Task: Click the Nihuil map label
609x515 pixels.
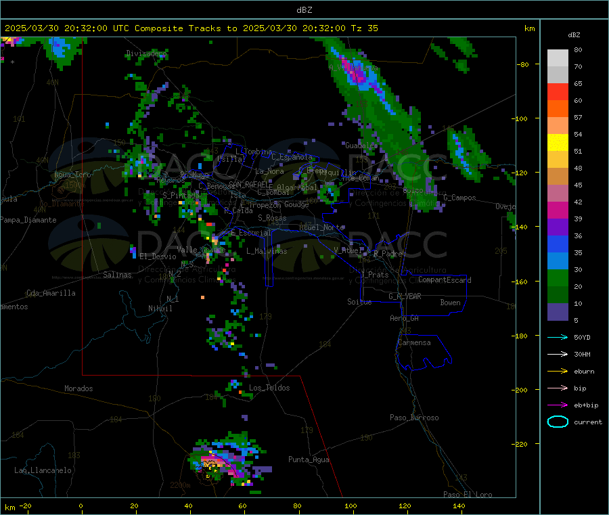Action: (x=160, y=309)
